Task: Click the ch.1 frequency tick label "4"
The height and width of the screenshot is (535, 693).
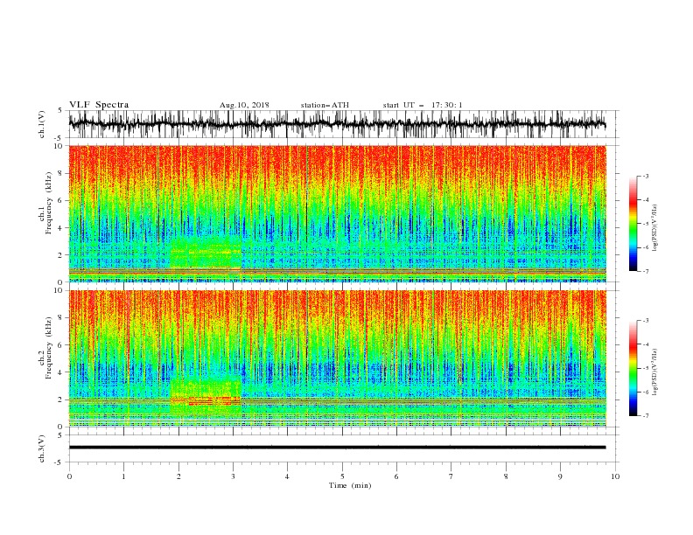Action: coord(62,228)
